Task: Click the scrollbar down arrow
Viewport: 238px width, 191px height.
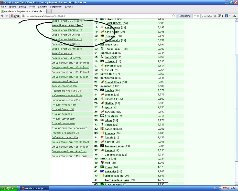Action: click(236, 184)
